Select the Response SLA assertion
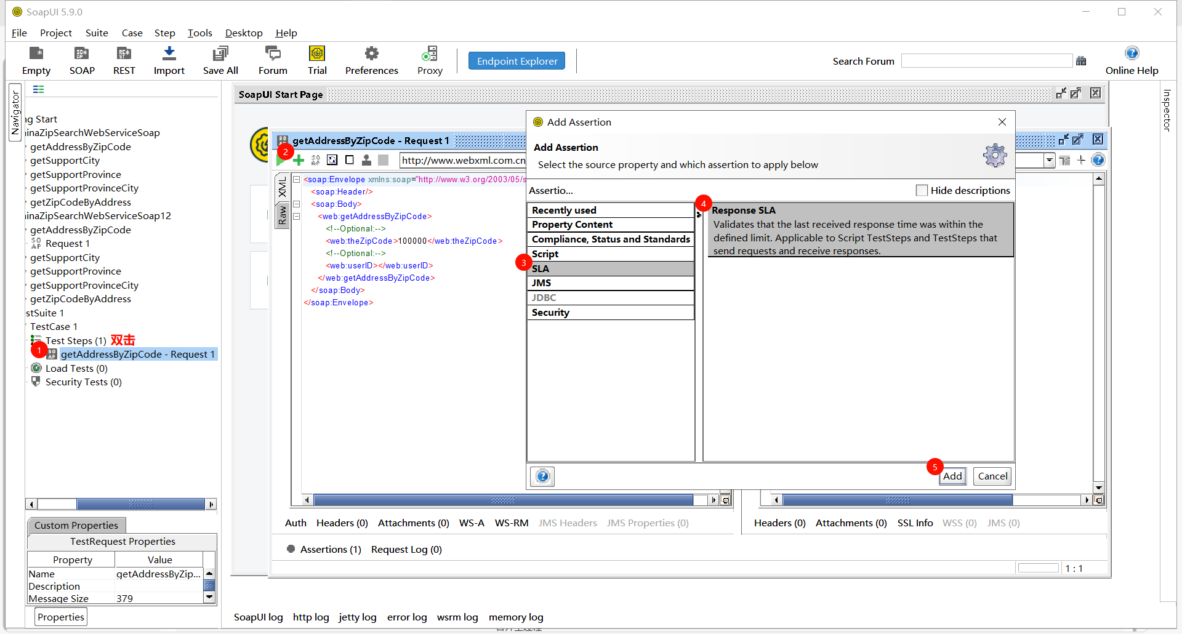1182x634 pixels. pyautogui.click(x=861, y=230)
